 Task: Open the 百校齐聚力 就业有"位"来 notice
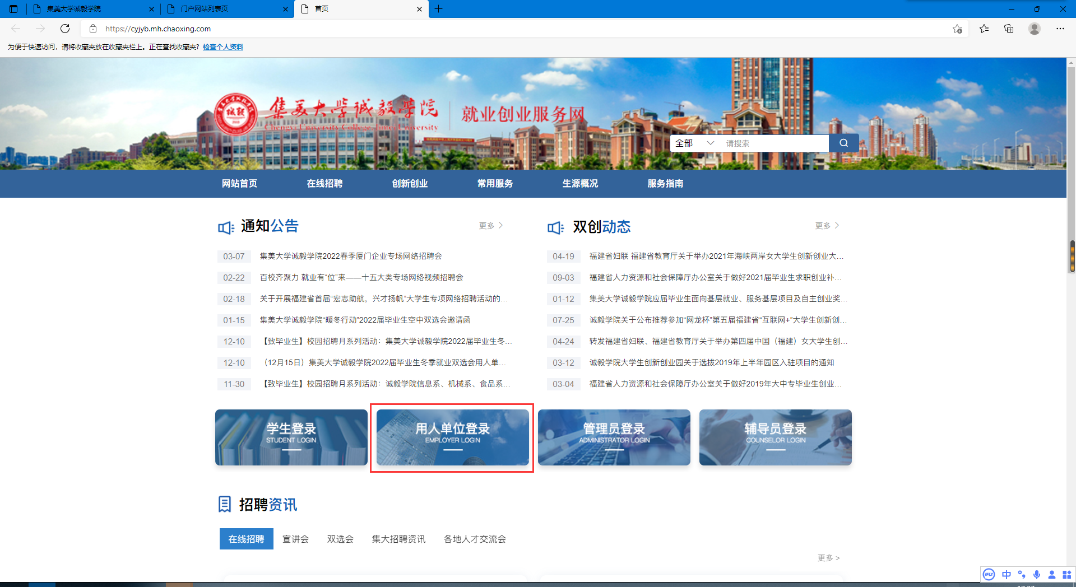(361, 277)
